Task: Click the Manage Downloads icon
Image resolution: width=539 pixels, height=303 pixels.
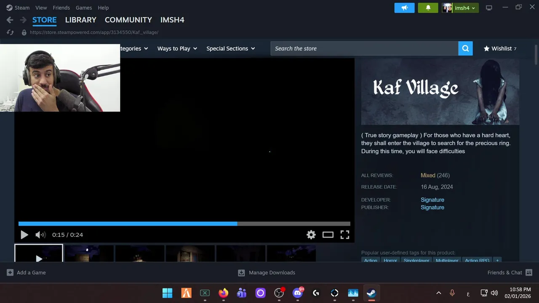Action: pyautogui.click(x=241, y=273)
